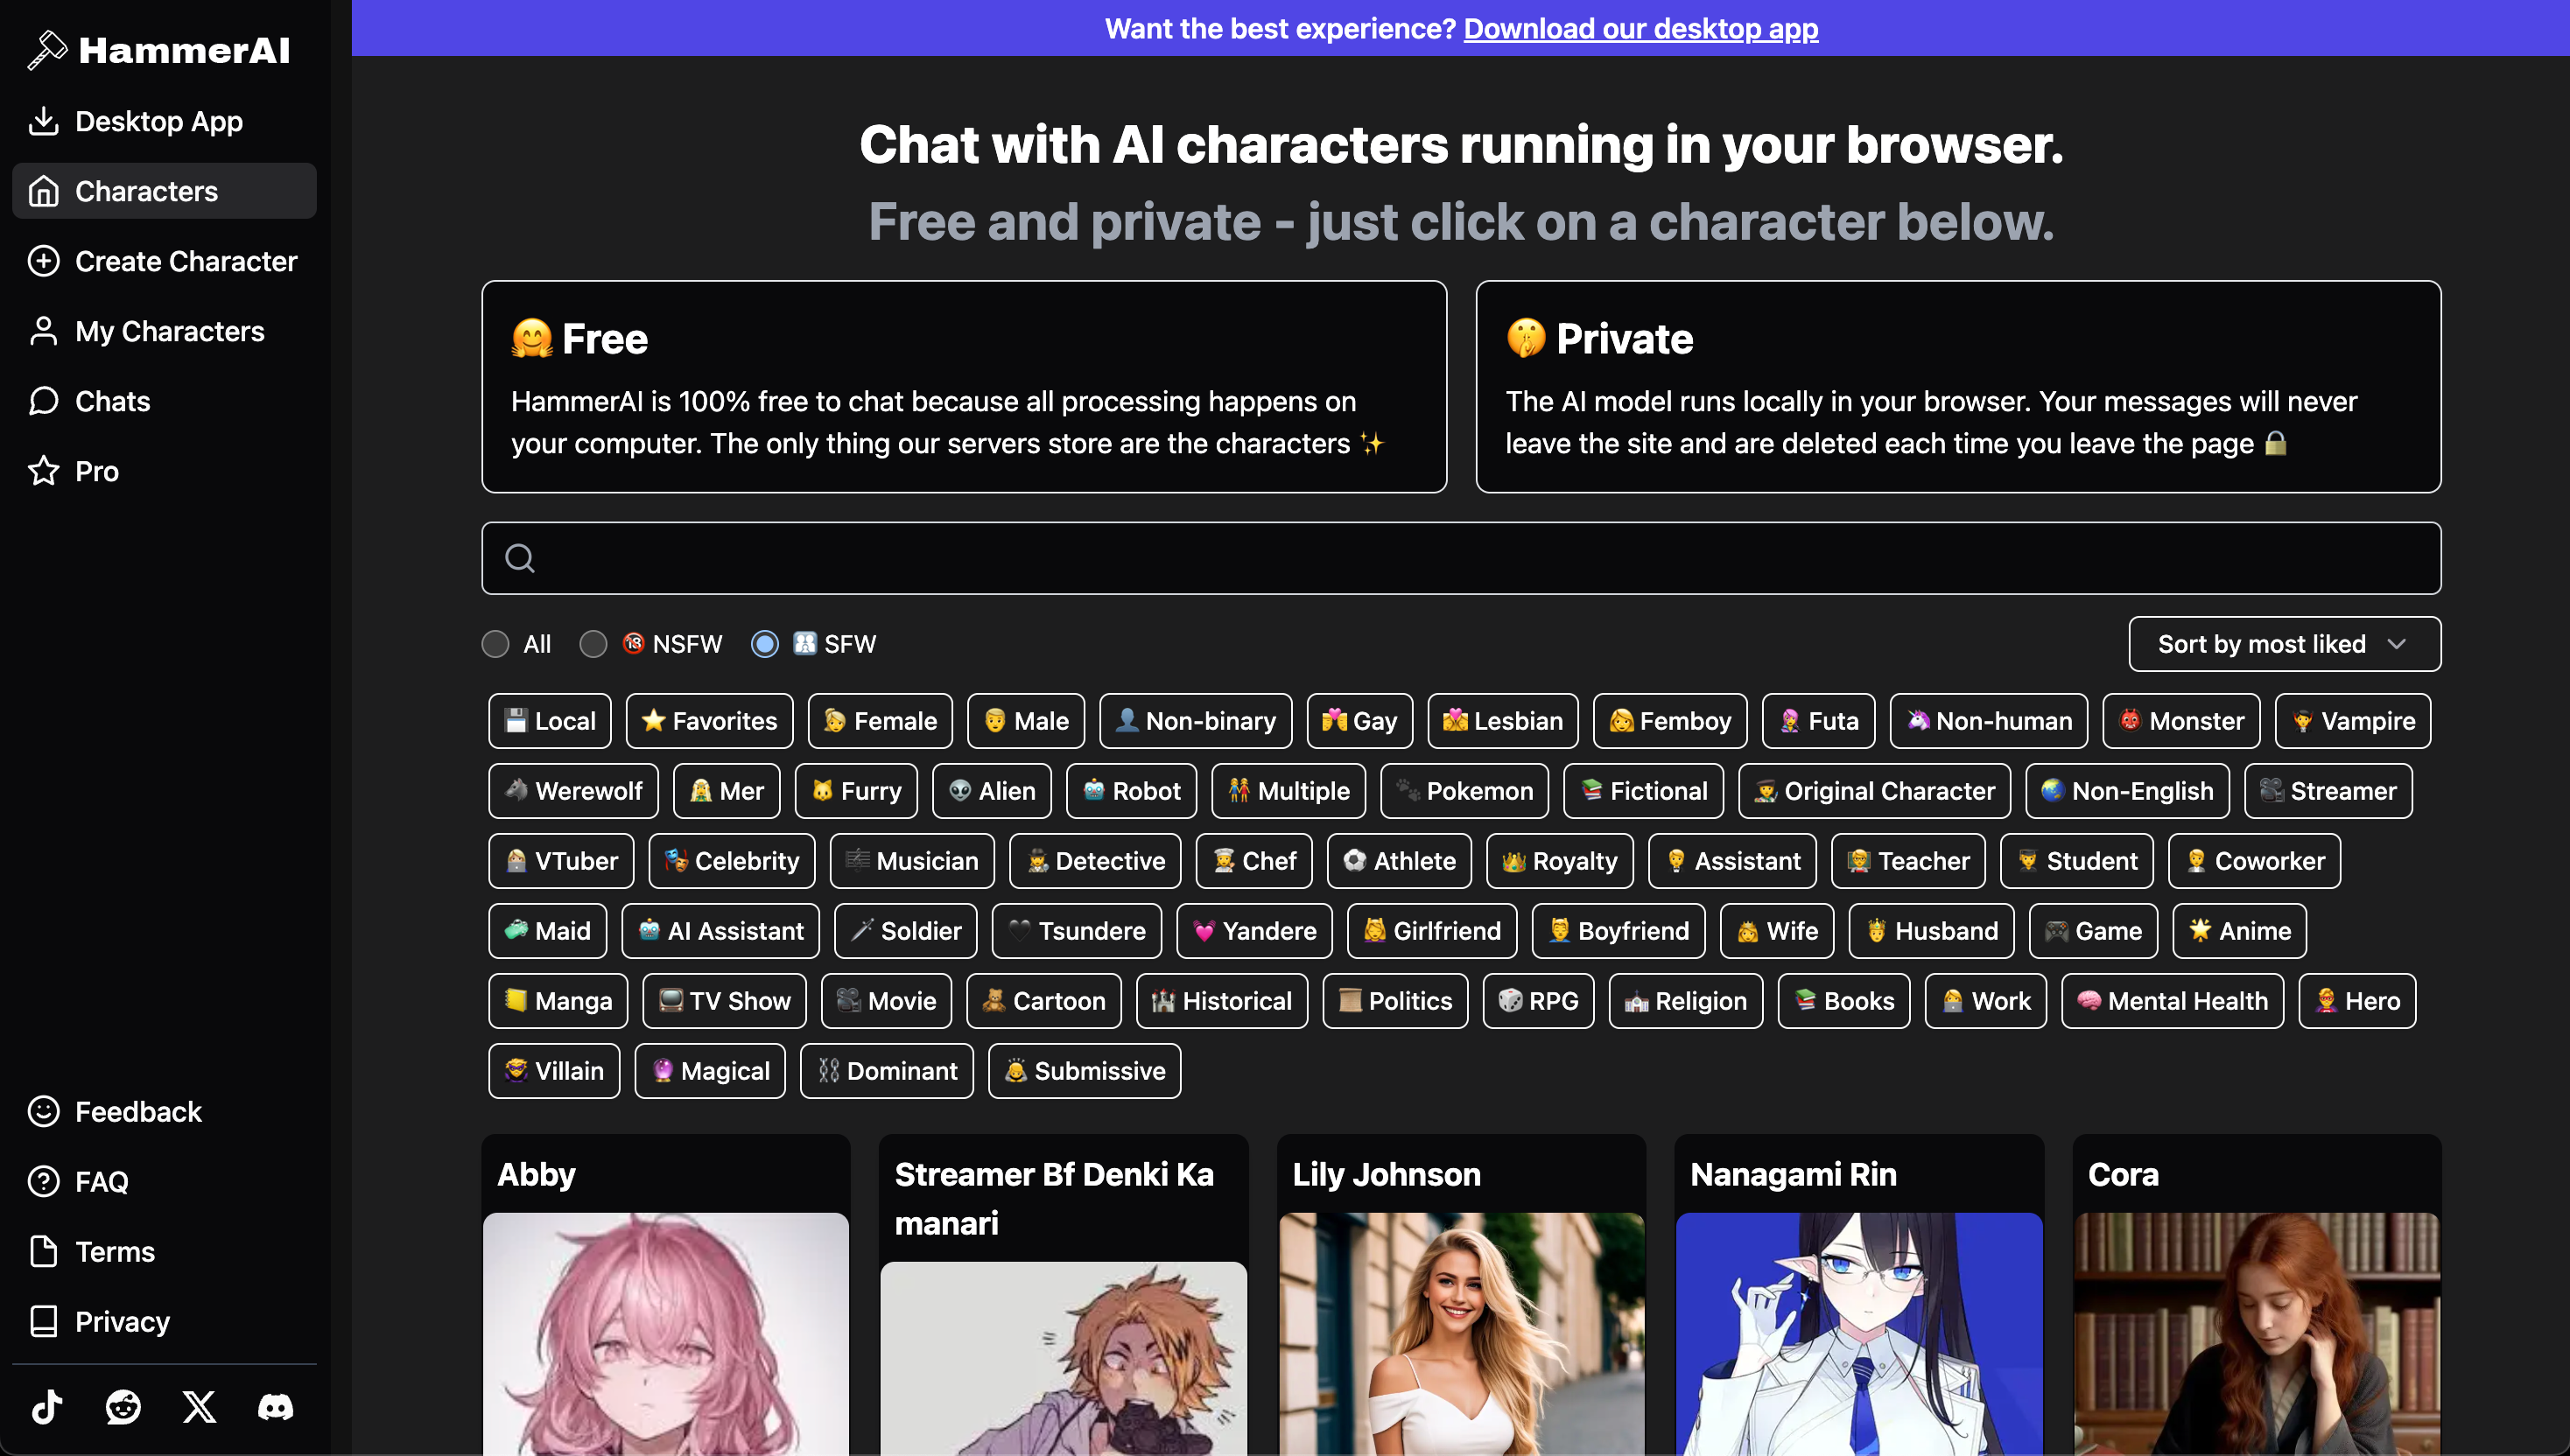2570x1456 pixels.
Task: Toggle the Pokemon tag filter
Action: point(1464,791)
